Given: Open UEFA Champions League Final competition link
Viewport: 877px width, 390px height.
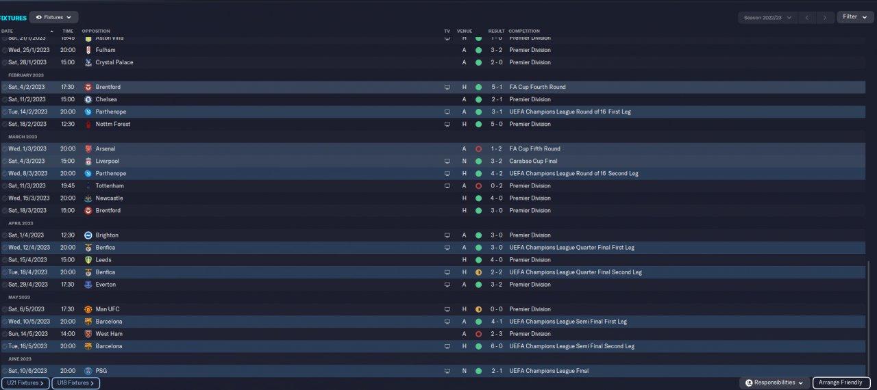Looking at the screenshot, I should [x=549, y=371].
